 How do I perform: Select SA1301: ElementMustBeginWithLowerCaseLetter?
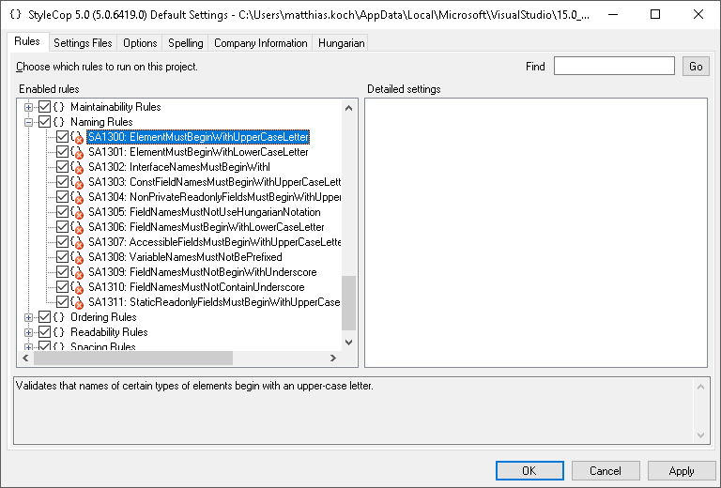[x=198, y=152]
